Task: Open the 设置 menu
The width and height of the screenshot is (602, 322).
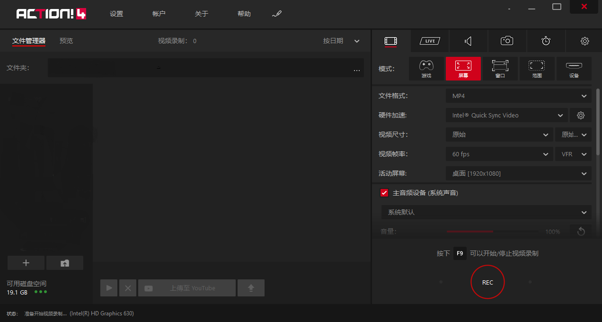Action: pyautogui.click(x=116, y=14)
